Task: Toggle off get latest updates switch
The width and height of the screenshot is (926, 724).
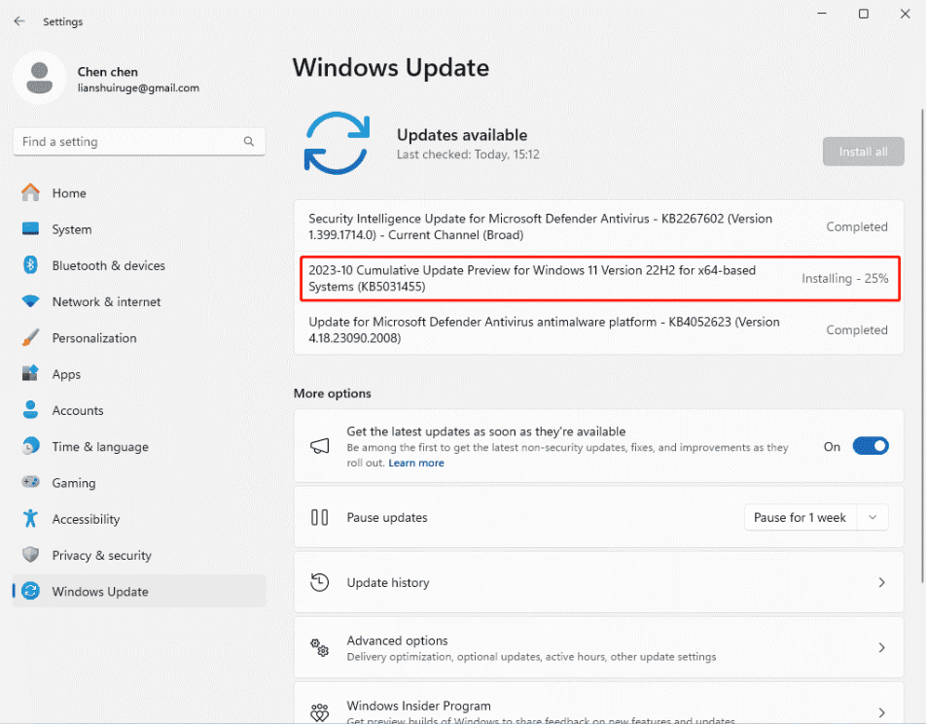Action: [x=871, y=446]
